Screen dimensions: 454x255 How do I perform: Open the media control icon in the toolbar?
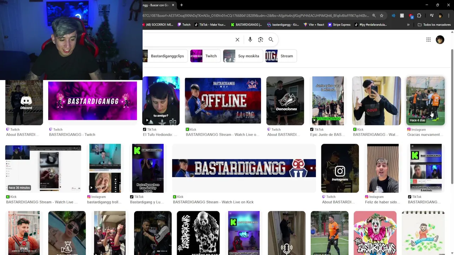[432, 16]
